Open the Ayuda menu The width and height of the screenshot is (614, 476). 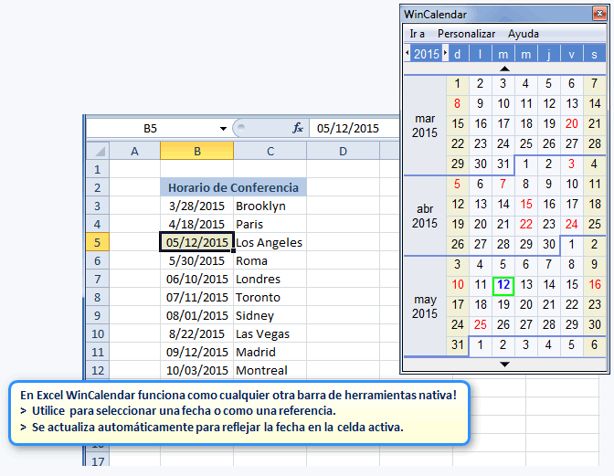(524, 34)
